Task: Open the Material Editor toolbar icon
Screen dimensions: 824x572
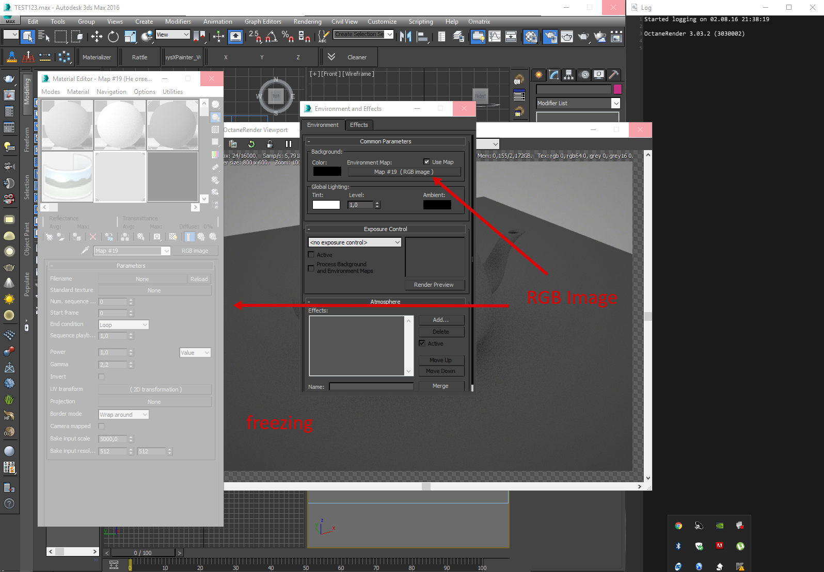Action: [x=531, y=36]
